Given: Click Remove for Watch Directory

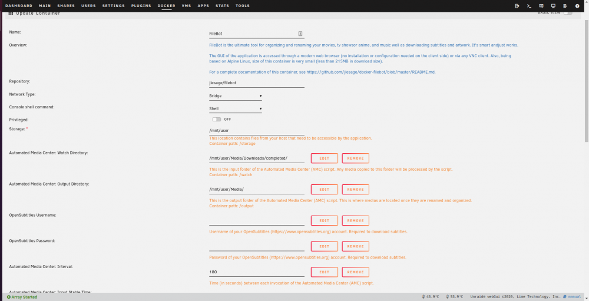Looking at the screenshot, I should pyautogui.click(x=355, y=158).
